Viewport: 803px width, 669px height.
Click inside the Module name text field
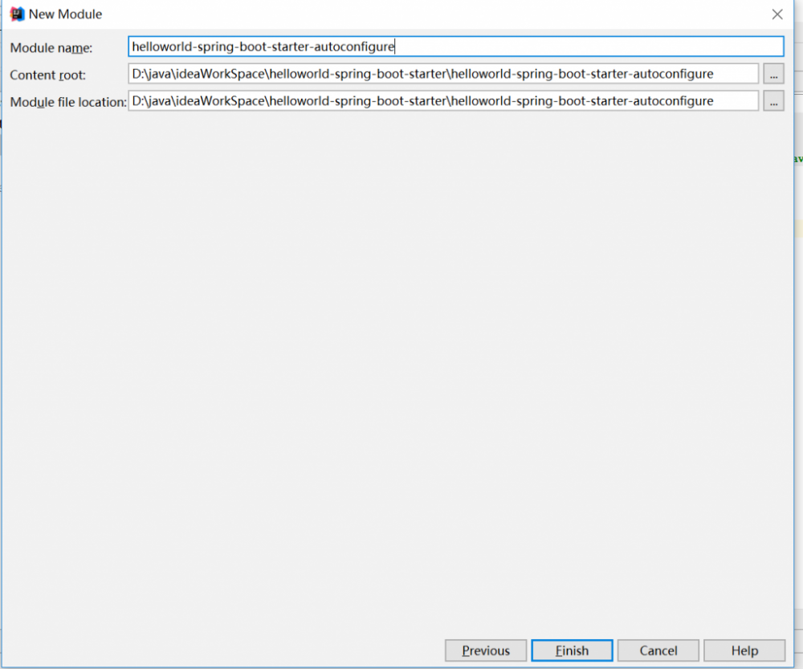click(x=482, y=46)
